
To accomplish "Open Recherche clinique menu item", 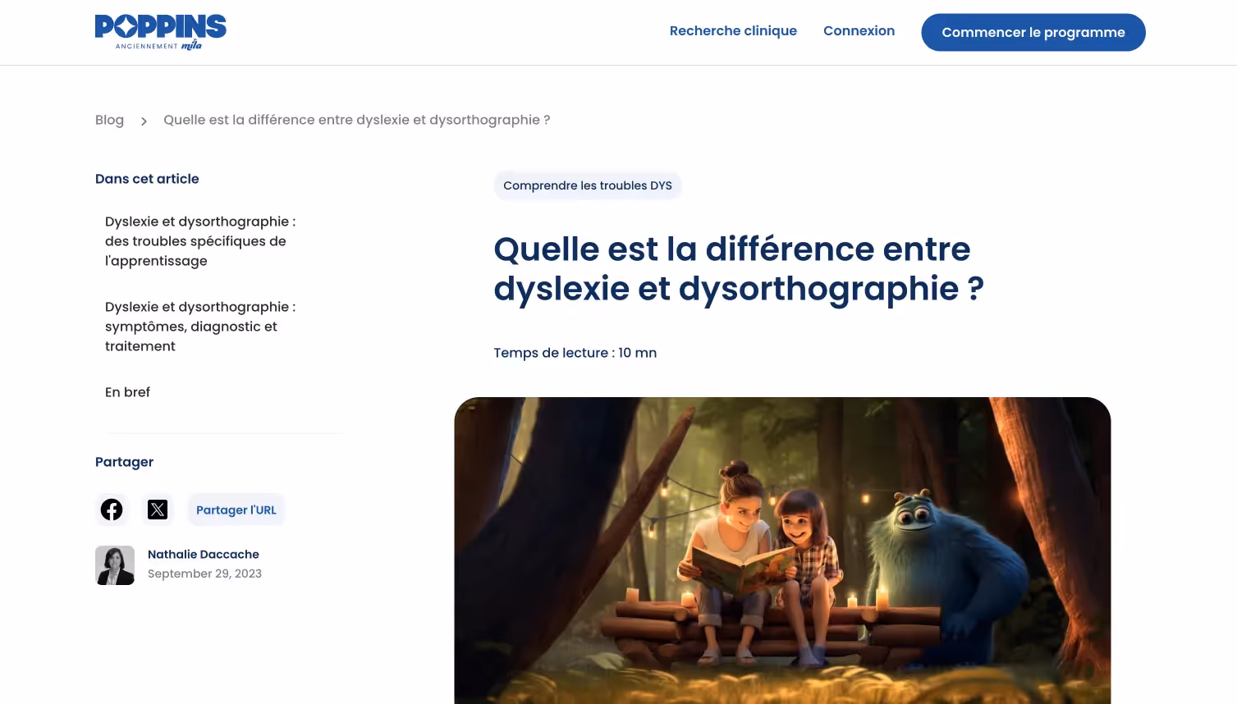I will [x=733, y=31].
